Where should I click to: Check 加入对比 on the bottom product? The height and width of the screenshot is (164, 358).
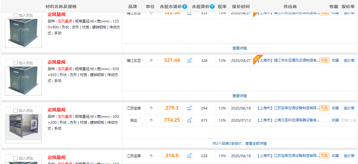15,158
